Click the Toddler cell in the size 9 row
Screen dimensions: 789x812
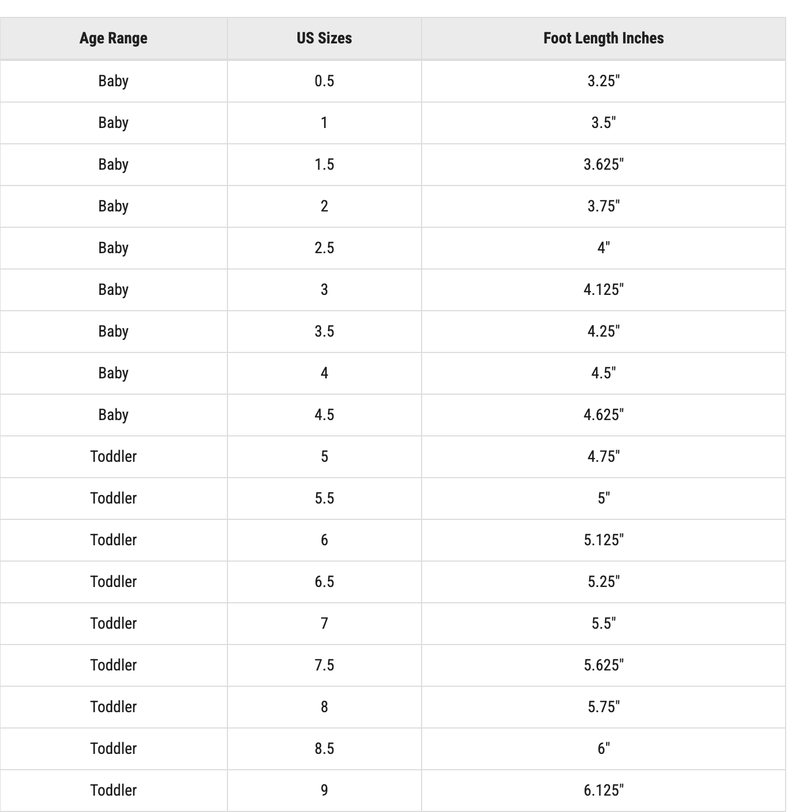[113, 791]
